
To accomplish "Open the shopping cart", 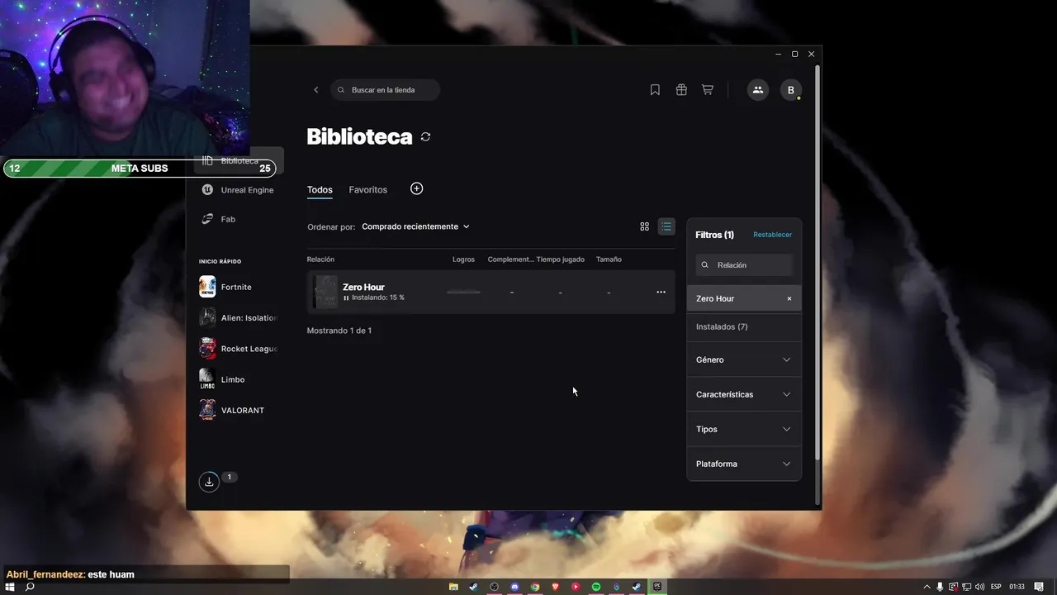I will (708, 90).
